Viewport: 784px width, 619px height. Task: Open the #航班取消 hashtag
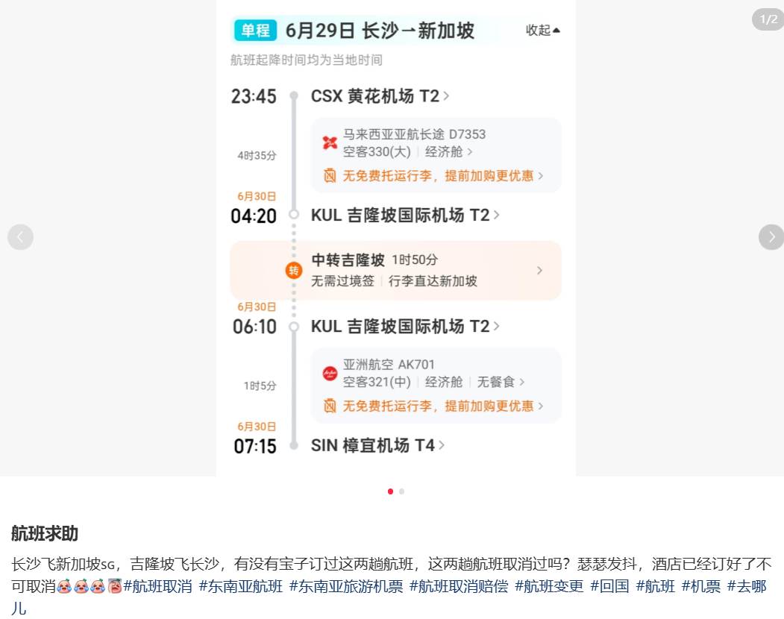157,586
